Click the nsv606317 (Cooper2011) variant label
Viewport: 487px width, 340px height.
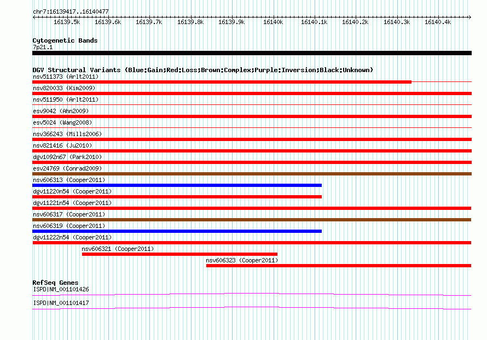(x=69, y=214)
